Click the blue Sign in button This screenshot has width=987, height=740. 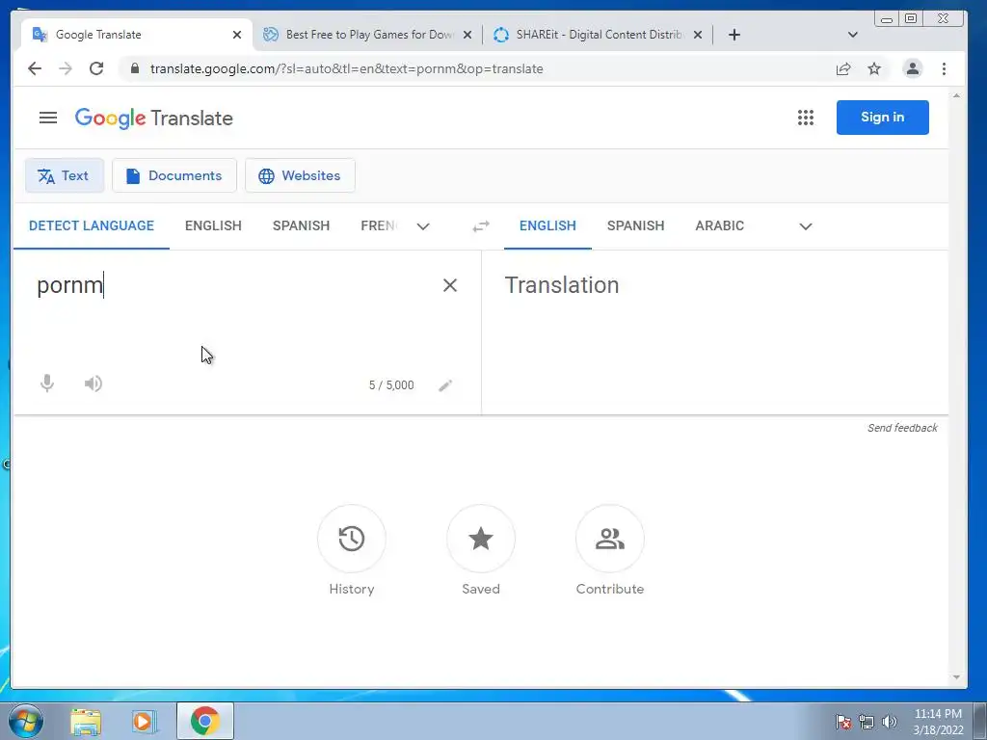(x=883, y=117)
